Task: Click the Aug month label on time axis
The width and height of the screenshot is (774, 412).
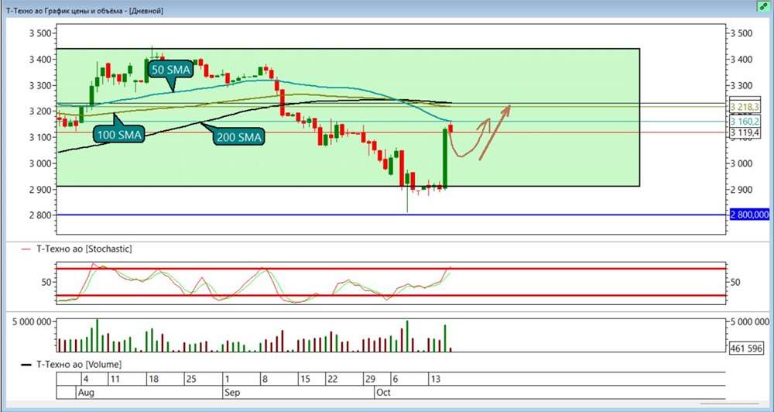Action: click(86, 393)
